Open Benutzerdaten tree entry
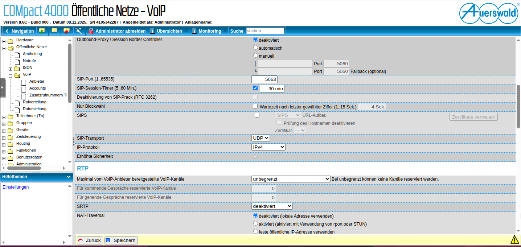The width and height of the screenshot is (521, 247). click(29, 157)
